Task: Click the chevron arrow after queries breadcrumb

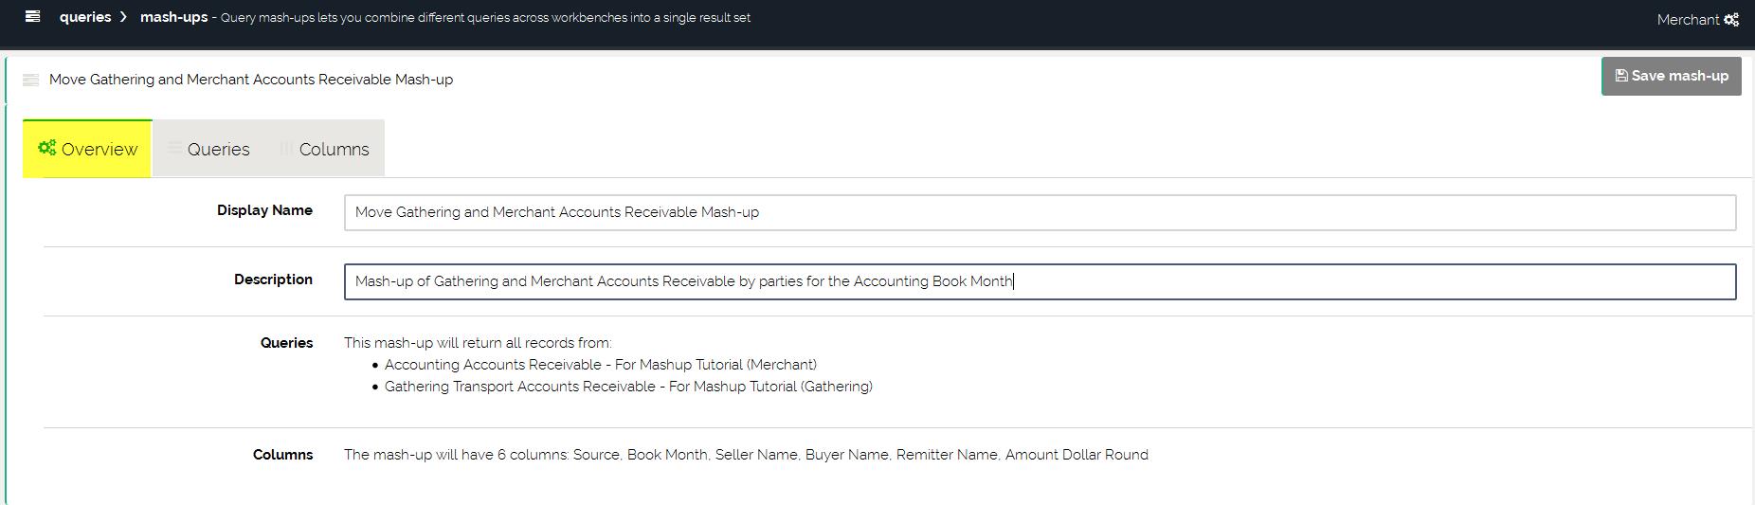Action: [x=123, y=17]
